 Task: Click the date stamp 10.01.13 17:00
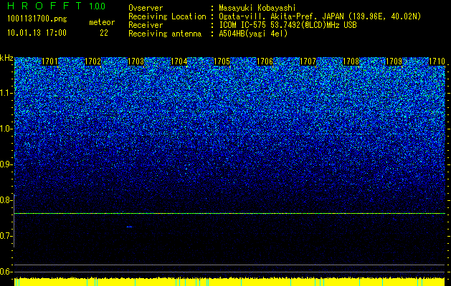click(x=37, y=33)
